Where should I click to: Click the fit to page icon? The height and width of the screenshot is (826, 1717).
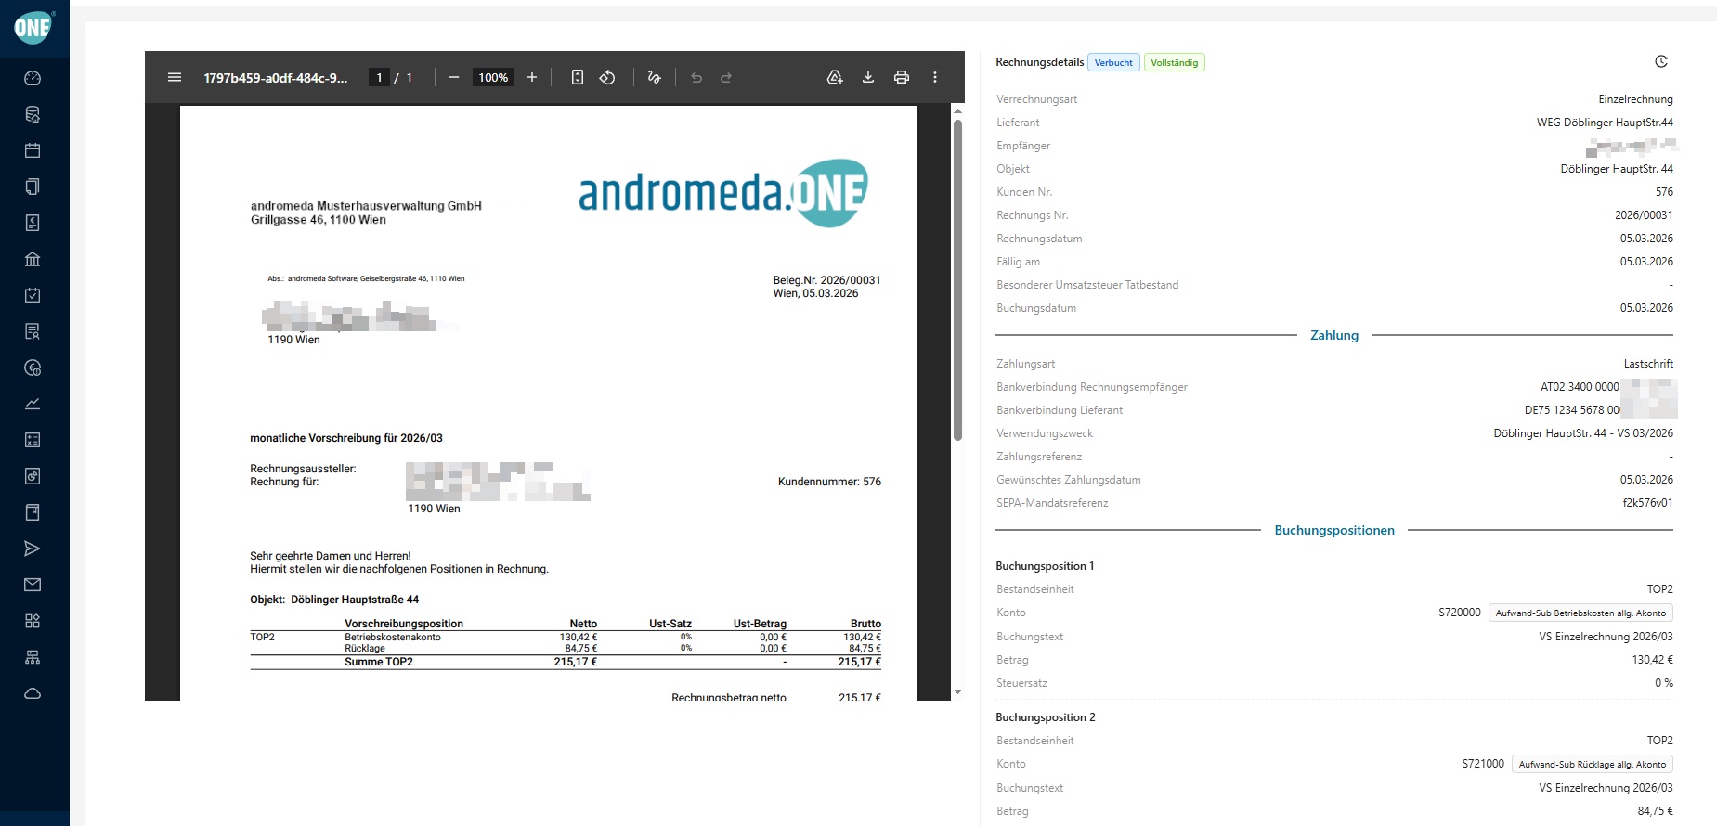click(x=578, y=77)
